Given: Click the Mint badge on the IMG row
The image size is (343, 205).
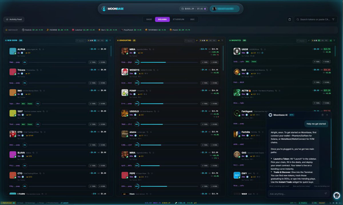Looking at the screenshot, I should tap(23, 103).
